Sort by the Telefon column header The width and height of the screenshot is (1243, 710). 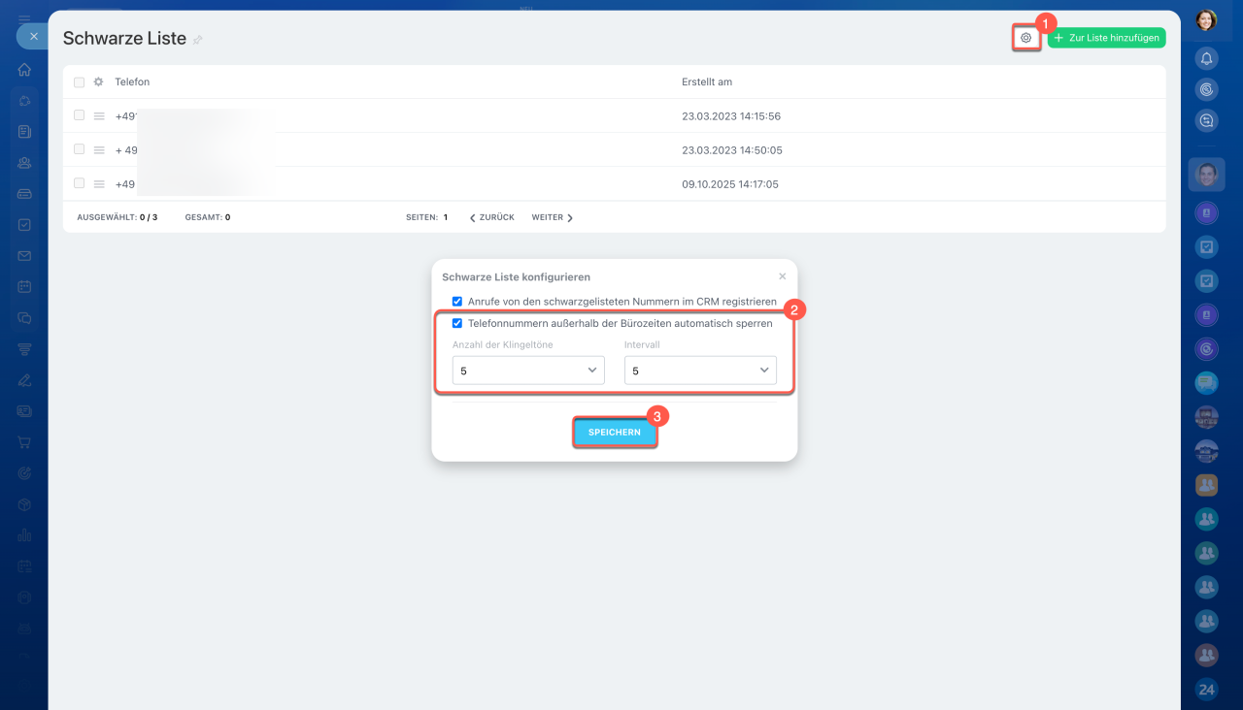tap(132, 82)
